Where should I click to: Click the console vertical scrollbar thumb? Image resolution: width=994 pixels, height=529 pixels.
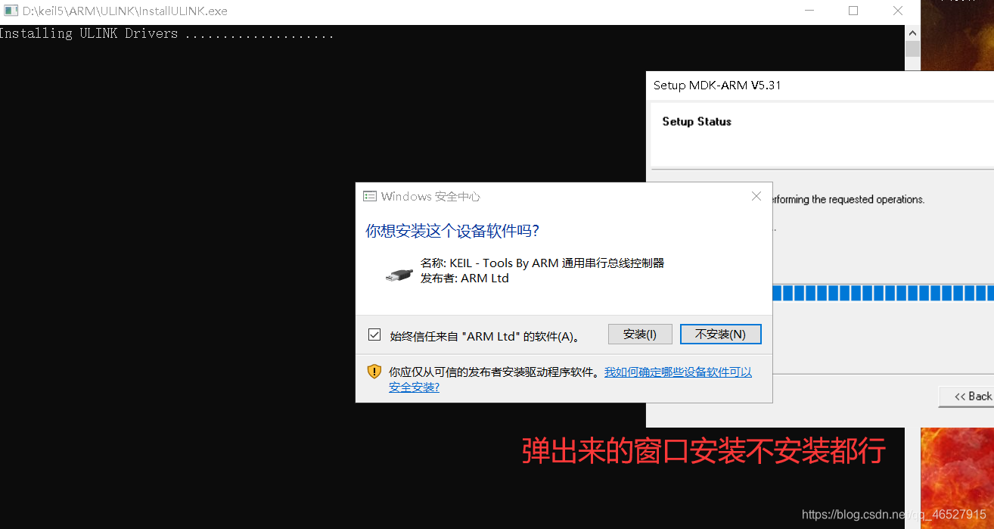[912, 49]
